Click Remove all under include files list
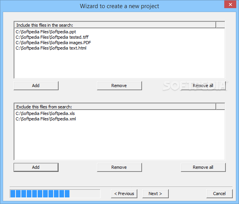Image resolution: width=239 pixels, height=204 pixels. (203, 86)
